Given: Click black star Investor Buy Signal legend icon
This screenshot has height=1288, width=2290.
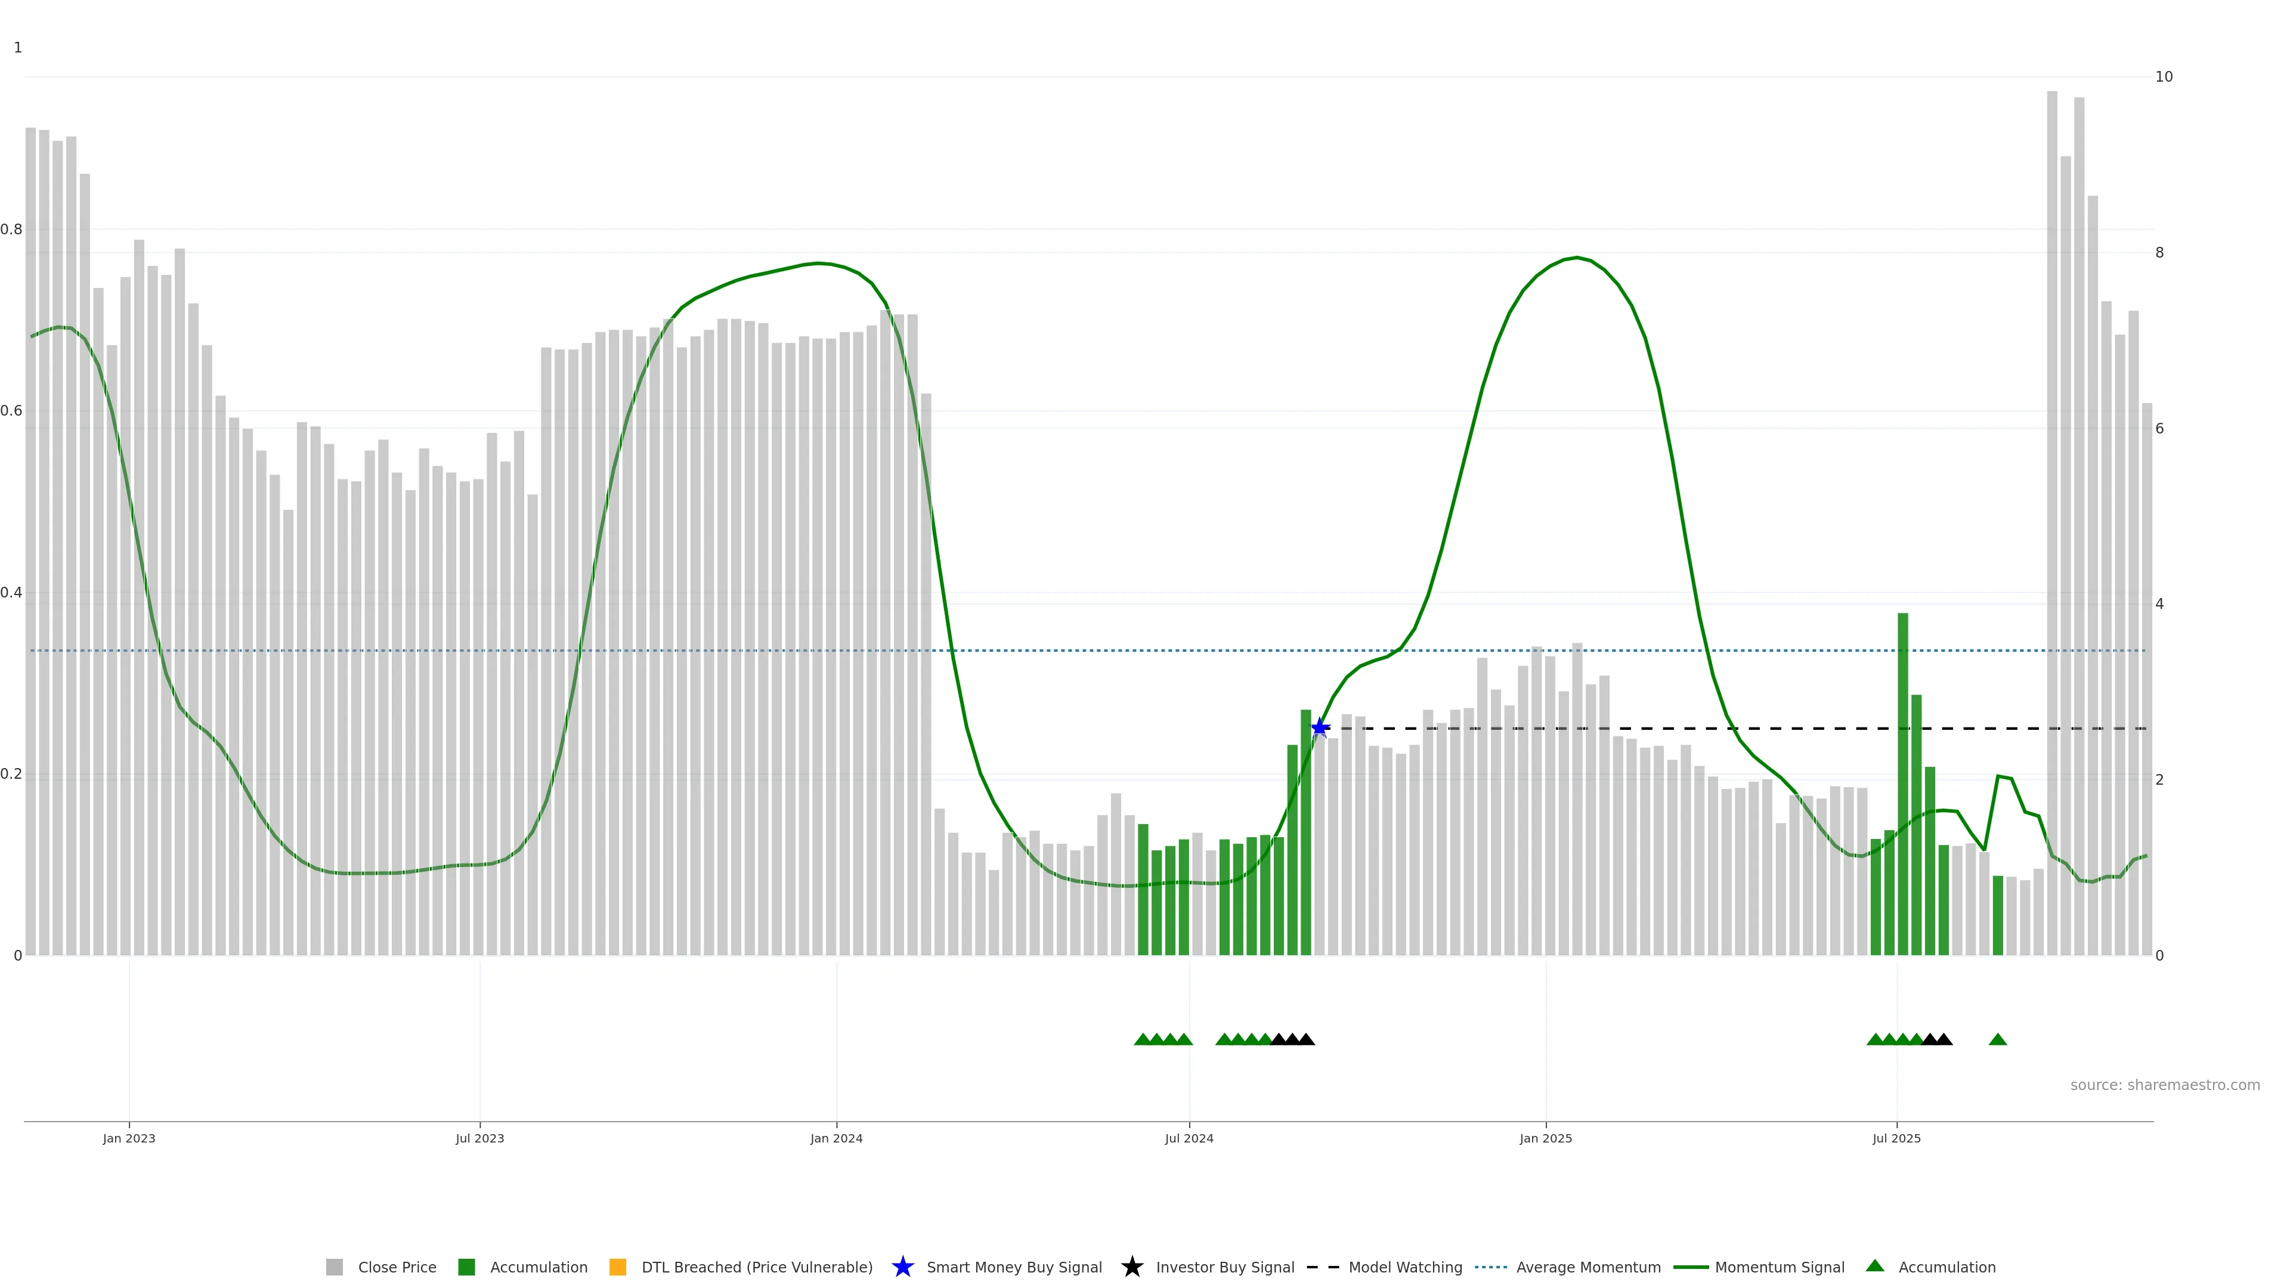Looking at the screenshot, I should point(1132,1267).
